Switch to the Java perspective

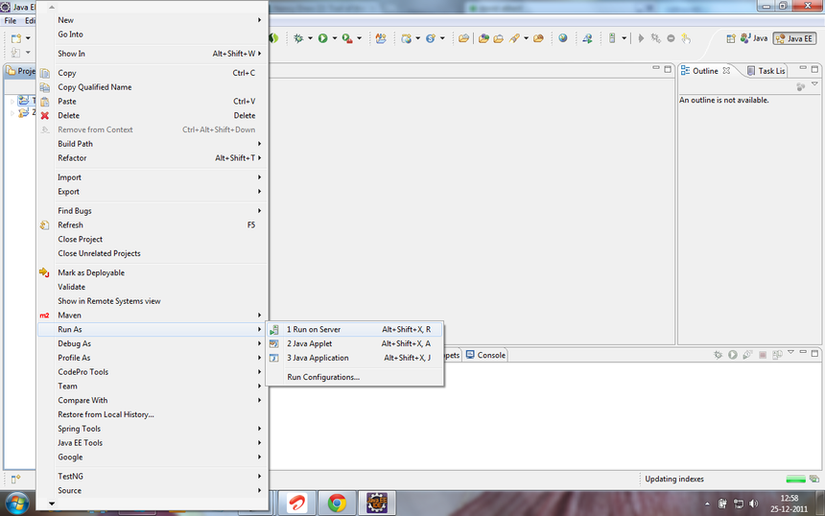coord(754,38)
